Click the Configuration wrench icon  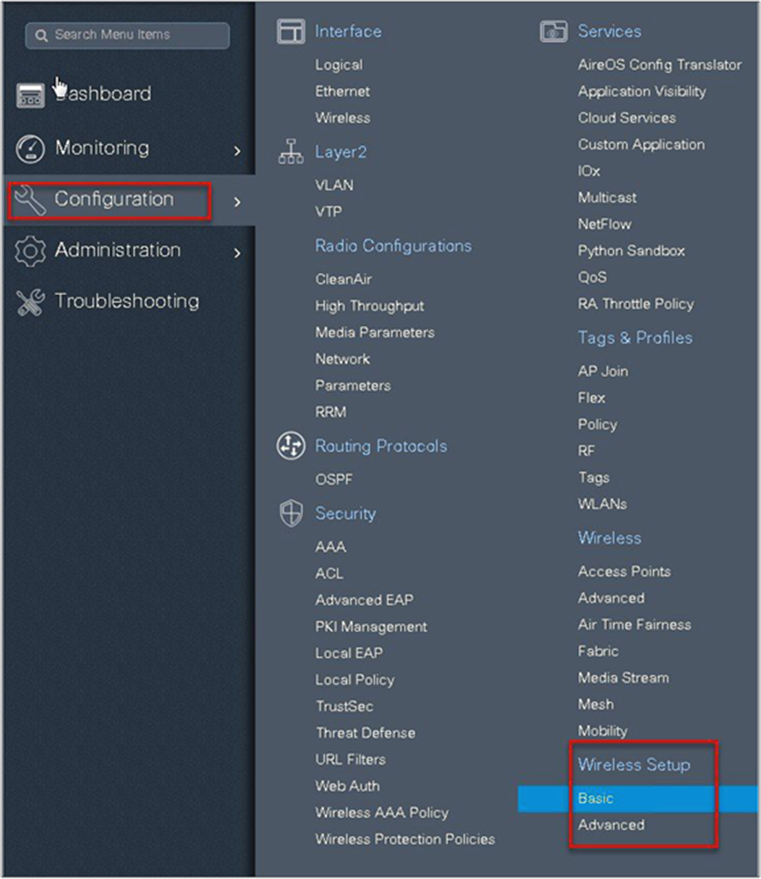point(30,200)
